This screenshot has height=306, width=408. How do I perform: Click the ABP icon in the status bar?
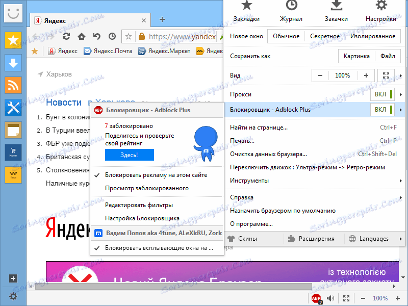pos(315,298)
